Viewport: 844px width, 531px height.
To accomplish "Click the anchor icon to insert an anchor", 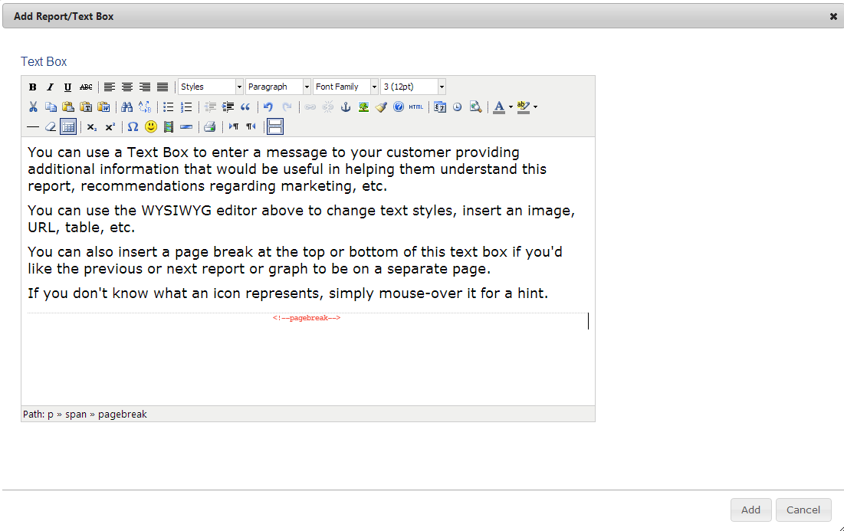I will (346, 107).
